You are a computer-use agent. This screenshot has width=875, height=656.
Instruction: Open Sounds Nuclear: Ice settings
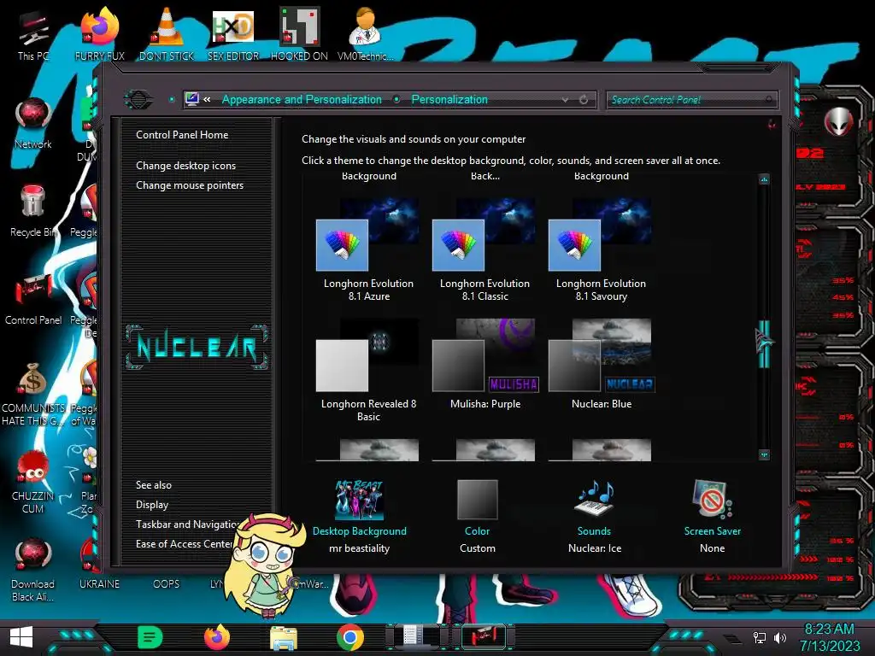tap(595, 517)
